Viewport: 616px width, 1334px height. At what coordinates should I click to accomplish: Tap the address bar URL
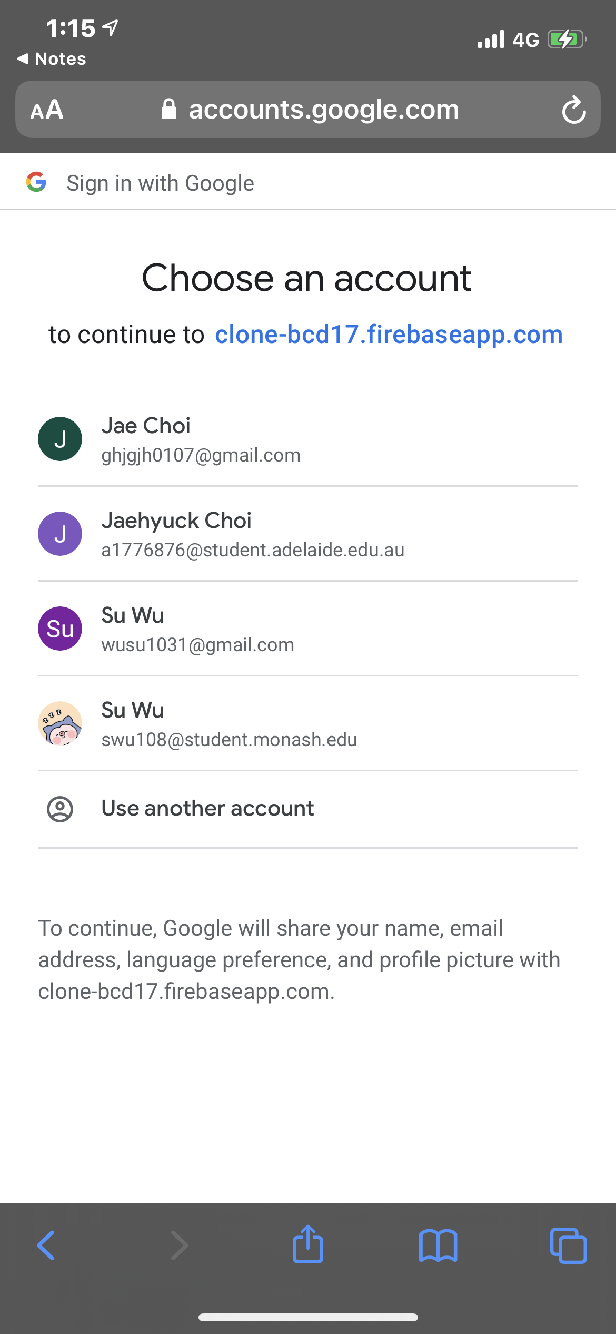323,109
